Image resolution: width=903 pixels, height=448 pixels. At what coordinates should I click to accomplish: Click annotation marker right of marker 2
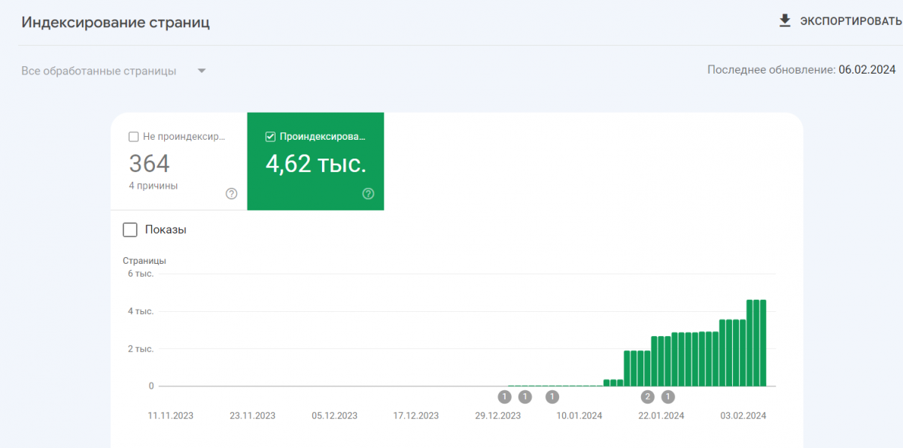click(x=668, y=397)
